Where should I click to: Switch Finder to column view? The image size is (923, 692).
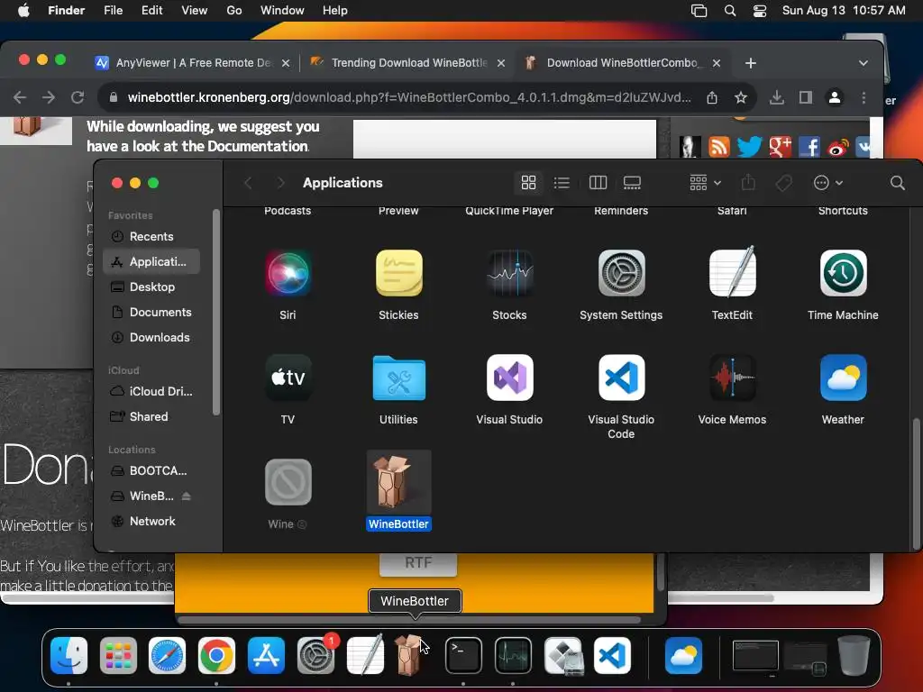598,182
